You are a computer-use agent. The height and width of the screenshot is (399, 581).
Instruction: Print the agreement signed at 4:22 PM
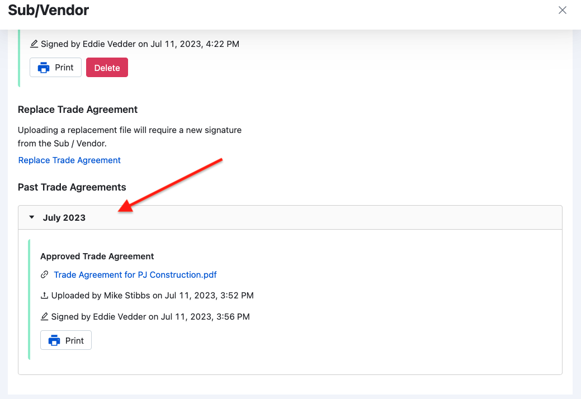click(x=55, y=68)
